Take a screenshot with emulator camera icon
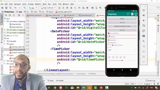The image size is (160, 90). pos(143,36)
